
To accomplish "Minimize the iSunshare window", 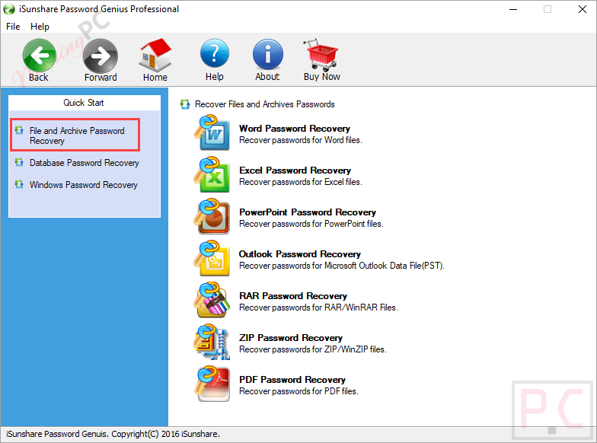I will (513, 9).
